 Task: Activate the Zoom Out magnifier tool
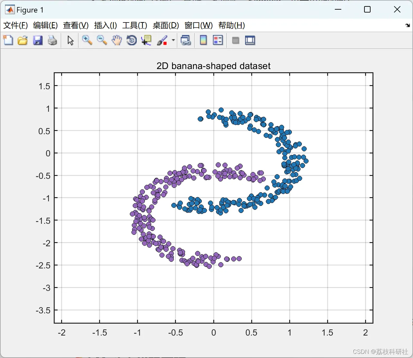(102, 40)
